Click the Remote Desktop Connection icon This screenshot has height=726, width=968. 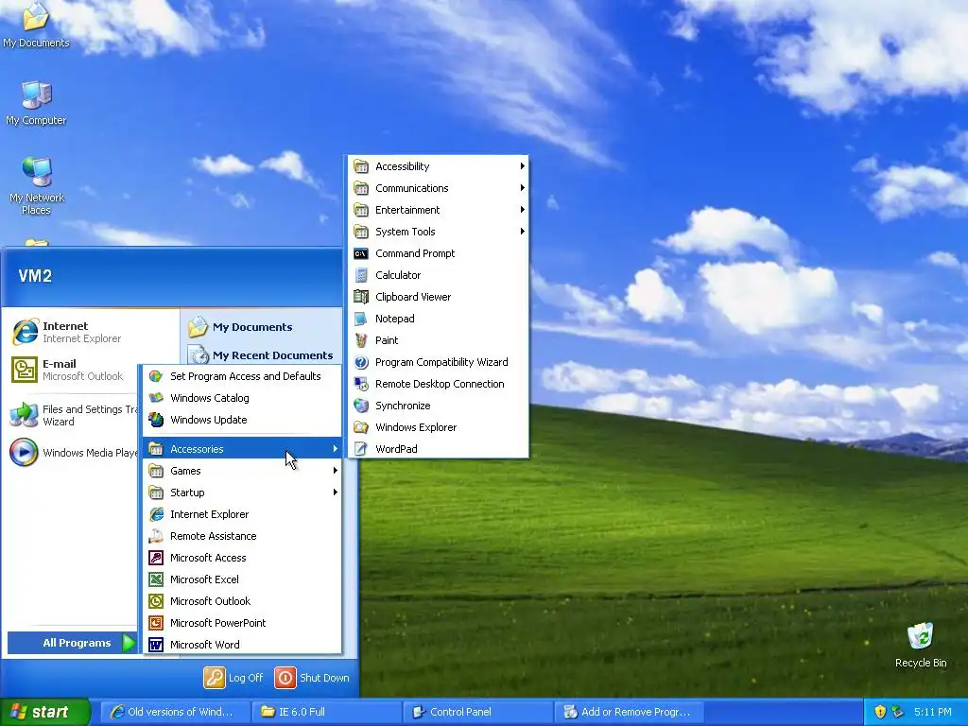(x=360, y=384)
